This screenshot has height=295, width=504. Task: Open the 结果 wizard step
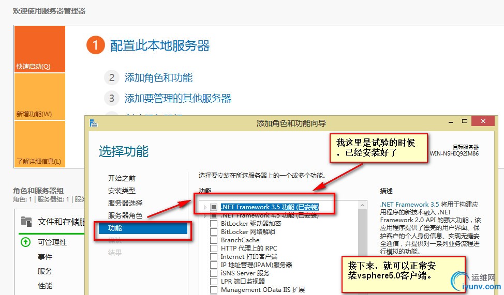(x=115, y=253)
